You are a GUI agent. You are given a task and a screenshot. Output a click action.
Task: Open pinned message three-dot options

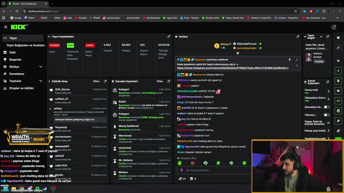297,60
